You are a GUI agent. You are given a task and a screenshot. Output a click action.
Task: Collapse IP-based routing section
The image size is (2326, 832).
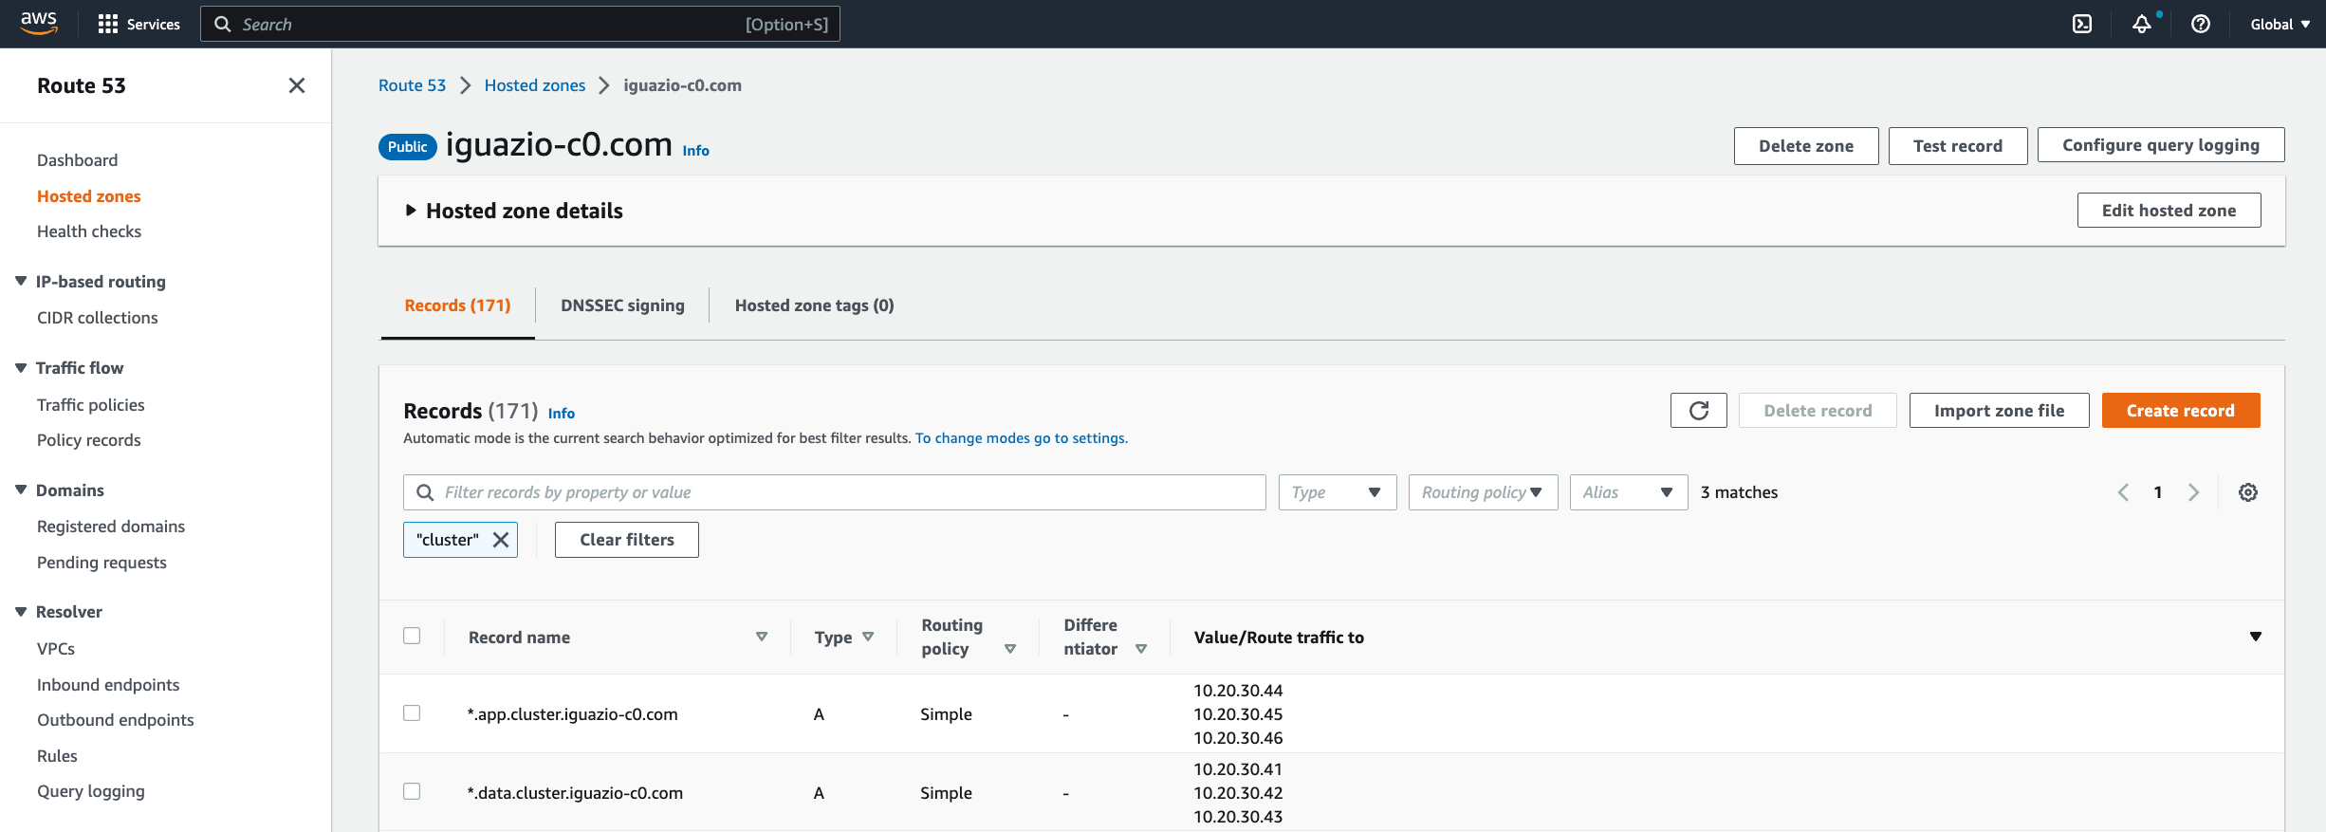[21, 281]
